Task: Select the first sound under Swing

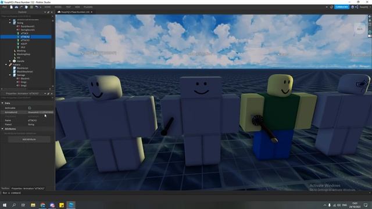Action: tap(28, 27)
